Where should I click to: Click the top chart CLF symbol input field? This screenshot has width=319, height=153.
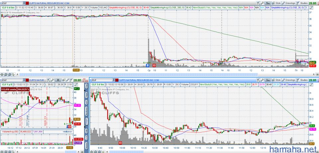12,3
